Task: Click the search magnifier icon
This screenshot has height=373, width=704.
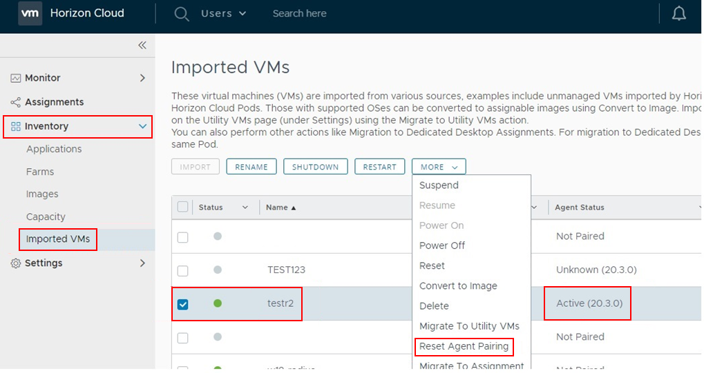Action: (182, 14)
